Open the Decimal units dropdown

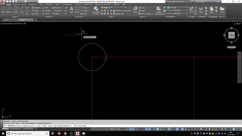[x=215, y=129]
